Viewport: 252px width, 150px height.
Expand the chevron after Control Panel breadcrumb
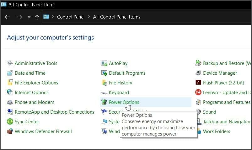point(89,17)
